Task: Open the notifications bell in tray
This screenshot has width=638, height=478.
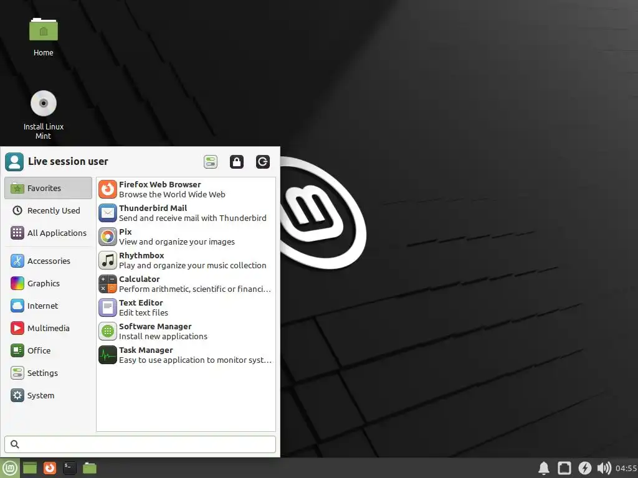Action: click(x=544, y=468)
